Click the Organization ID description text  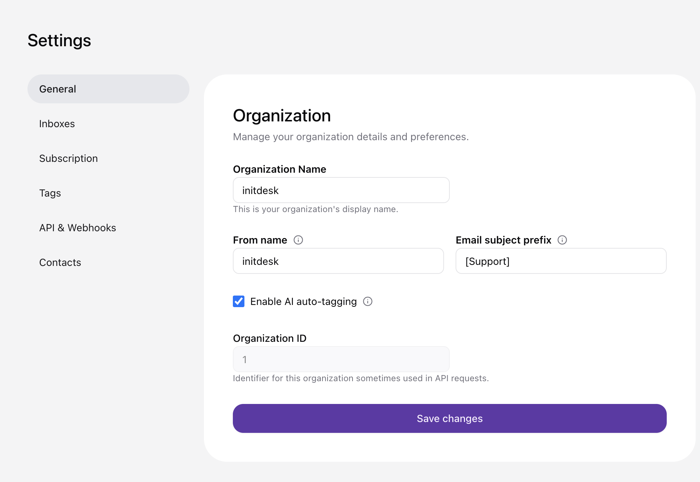360,378
